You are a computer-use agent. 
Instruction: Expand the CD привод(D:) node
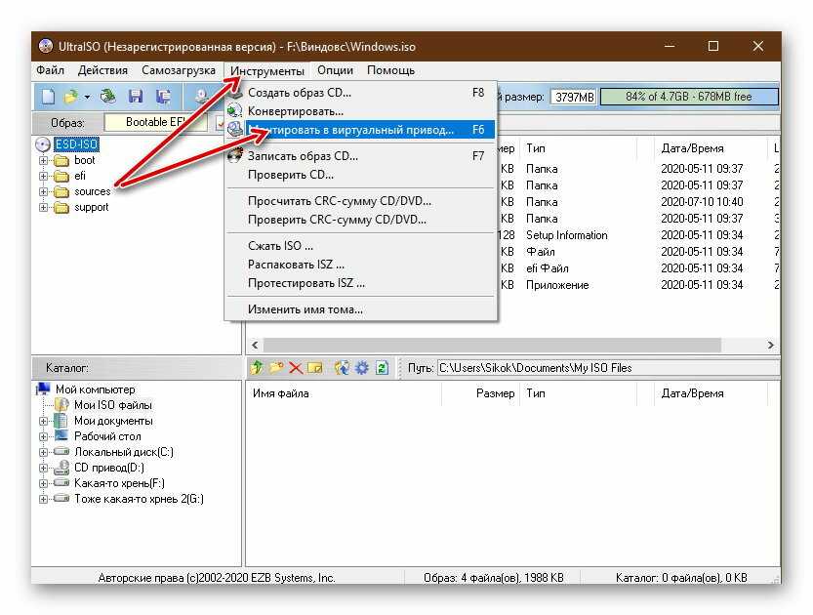(x=44, y=468)
